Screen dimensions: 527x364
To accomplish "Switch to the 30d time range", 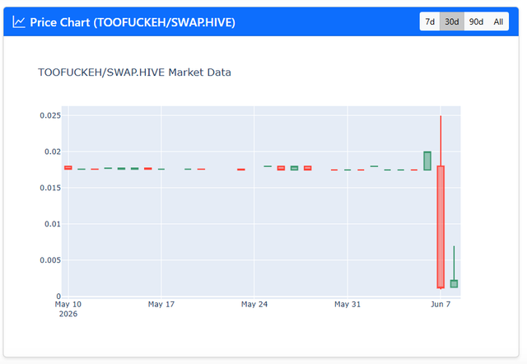I will (452, 21).
